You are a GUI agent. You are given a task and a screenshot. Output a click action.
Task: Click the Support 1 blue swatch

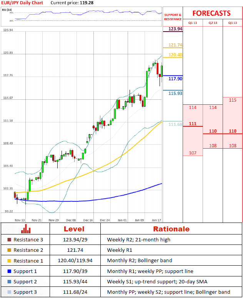(9, 271)
